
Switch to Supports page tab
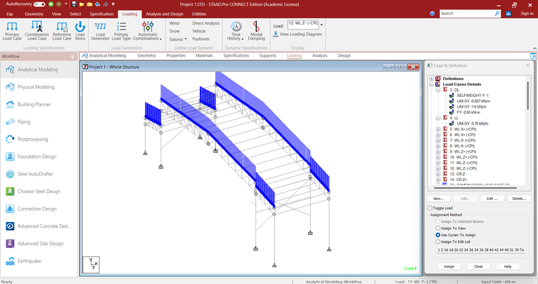pyautogui.click(x=268, y=56)
